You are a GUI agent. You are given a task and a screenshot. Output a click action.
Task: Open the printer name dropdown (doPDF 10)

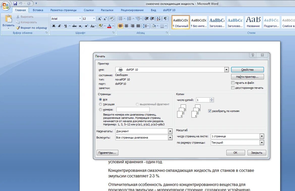point(226,70)
